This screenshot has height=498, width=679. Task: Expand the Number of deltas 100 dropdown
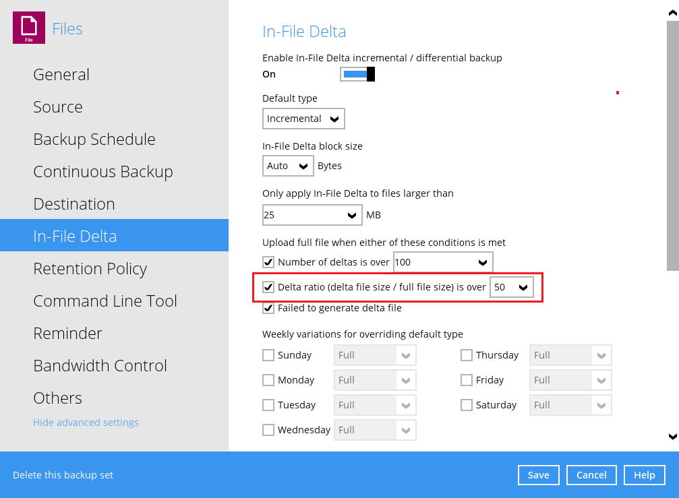point(443,262)
